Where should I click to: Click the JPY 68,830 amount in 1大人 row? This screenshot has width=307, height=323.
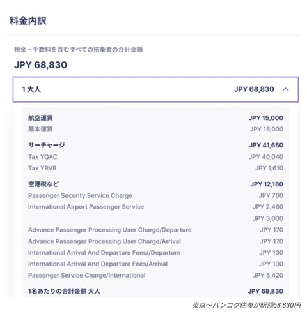coord(254,89)
